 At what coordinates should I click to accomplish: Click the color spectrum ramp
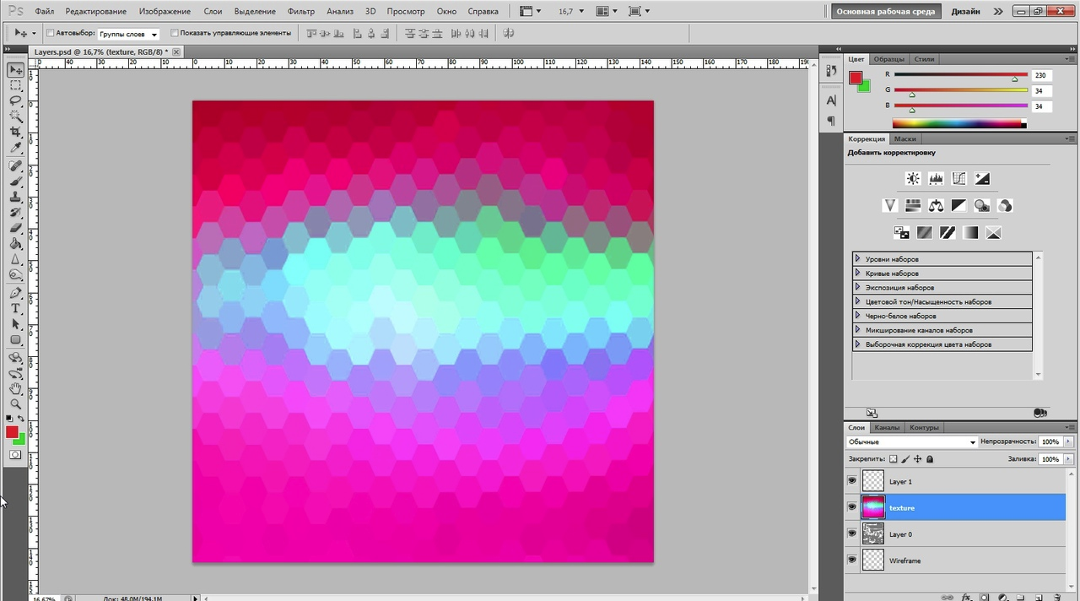coord(959,124)
